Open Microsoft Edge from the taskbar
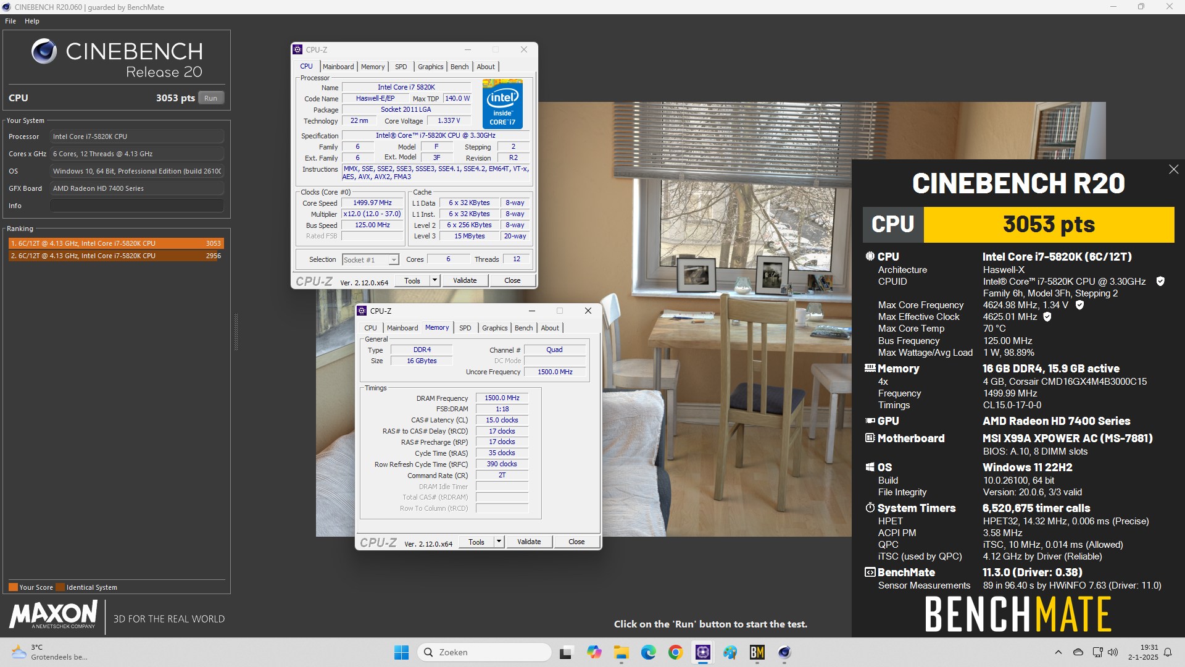This screenshot has height=667, width=1185. 648,652
